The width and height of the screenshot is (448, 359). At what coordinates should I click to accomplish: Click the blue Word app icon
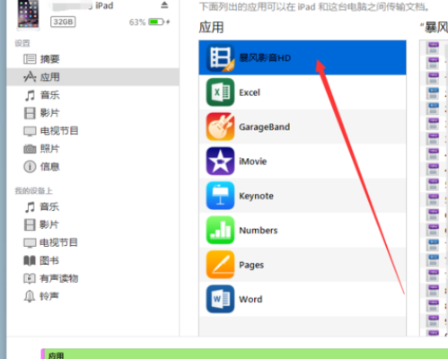220,299
